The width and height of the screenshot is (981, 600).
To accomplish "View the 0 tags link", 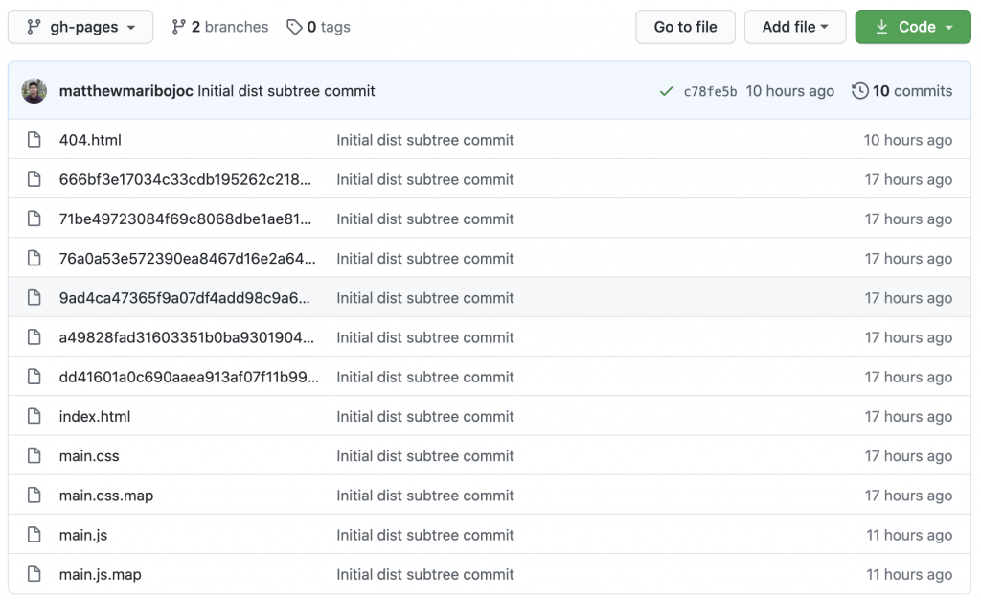I will [x=319, y=27].
